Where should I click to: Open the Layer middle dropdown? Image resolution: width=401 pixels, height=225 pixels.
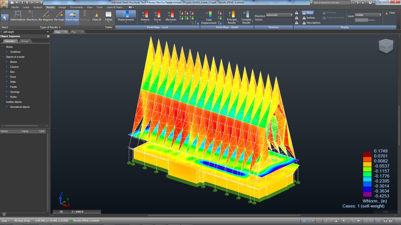click(368, 15)
